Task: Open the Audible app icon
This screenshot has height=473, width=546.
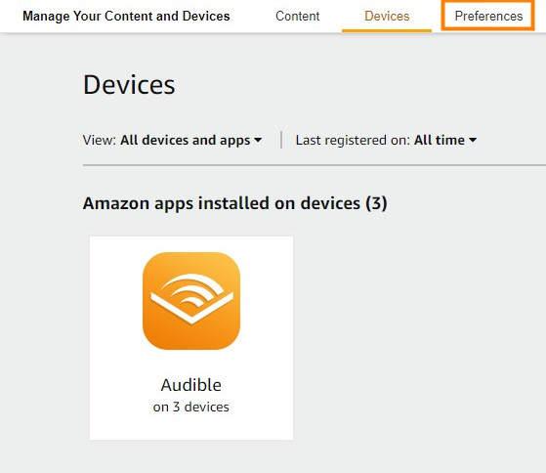Action: [x=191, y=301]
